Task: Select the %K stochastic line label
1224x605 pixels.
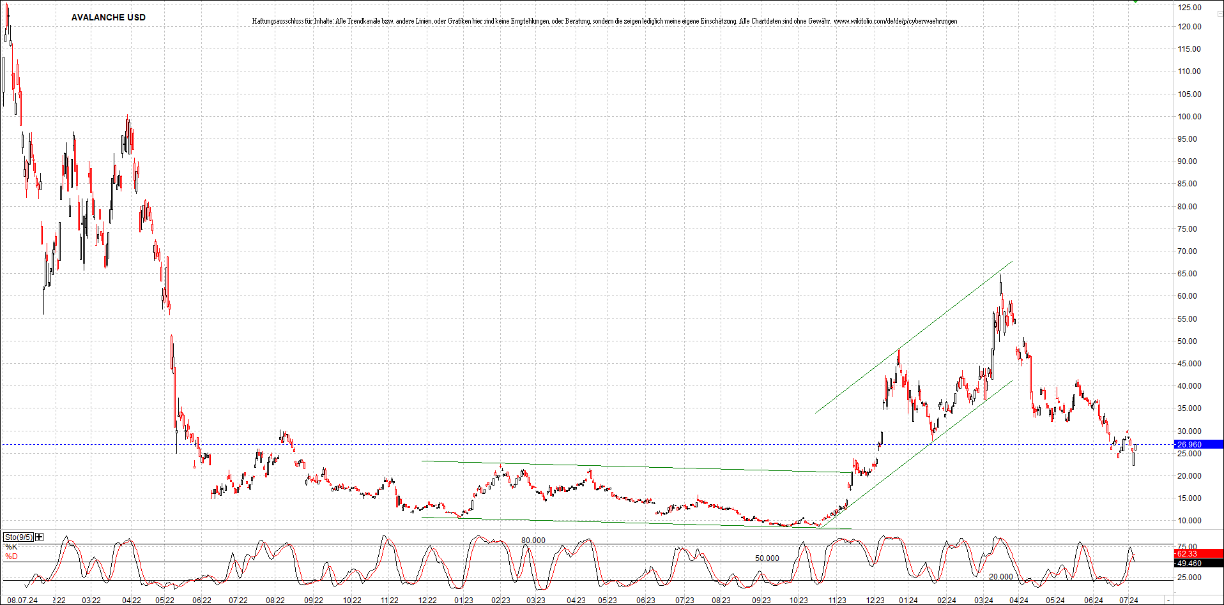Action: click(x=11, y=547)
